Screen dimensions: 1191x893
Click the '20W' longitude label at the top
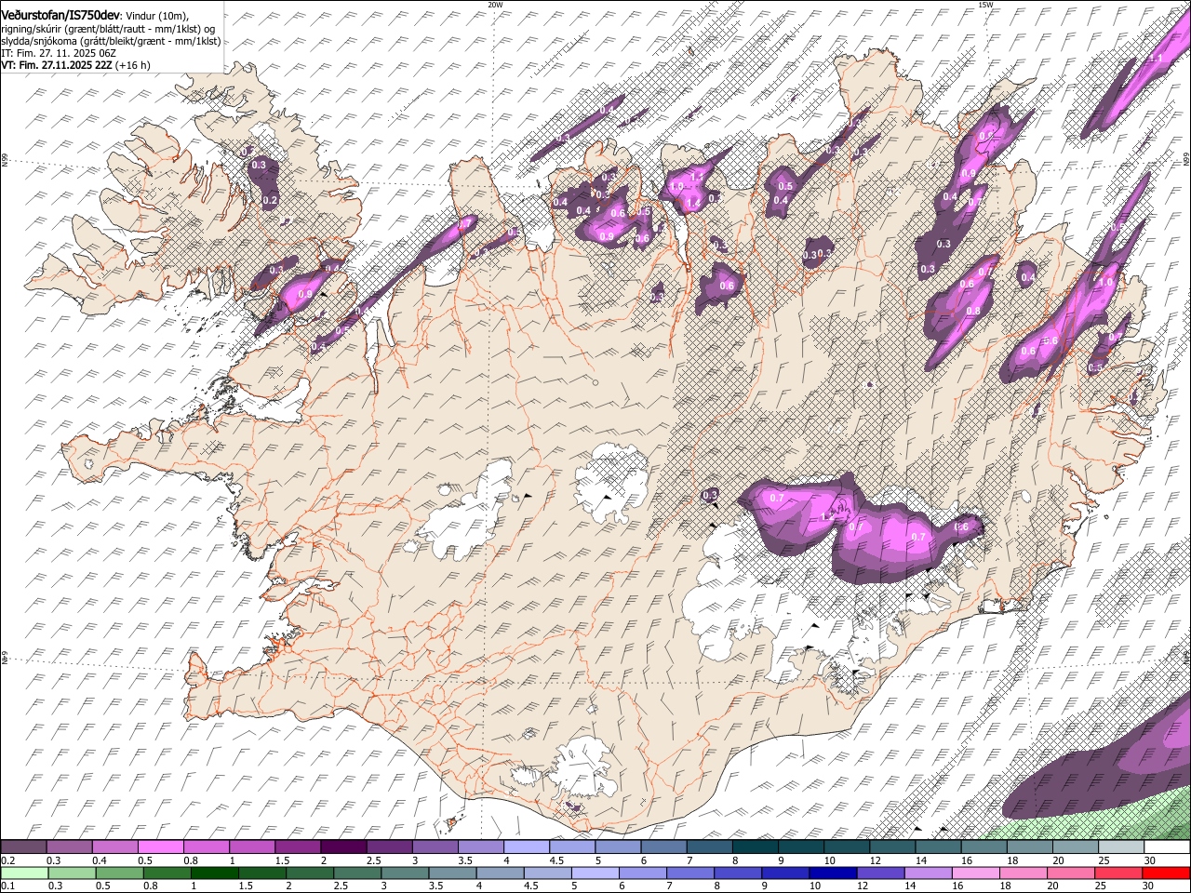point(495,5)
